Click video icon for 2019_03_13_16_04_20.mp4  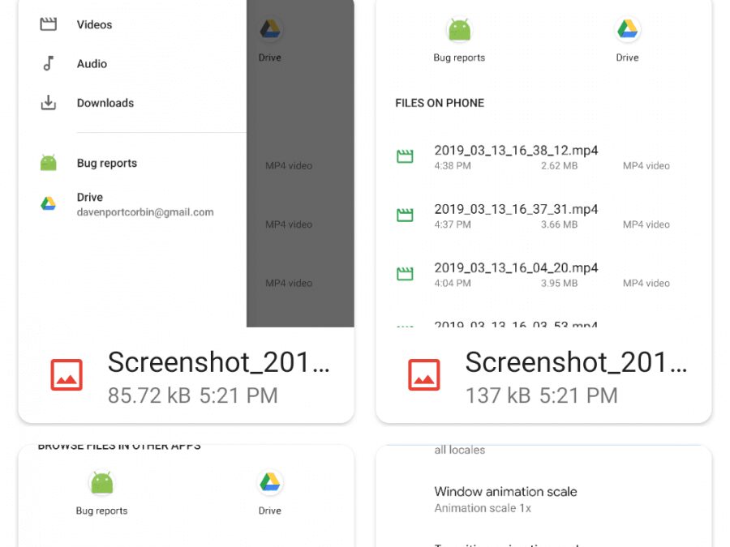point(405,274)
